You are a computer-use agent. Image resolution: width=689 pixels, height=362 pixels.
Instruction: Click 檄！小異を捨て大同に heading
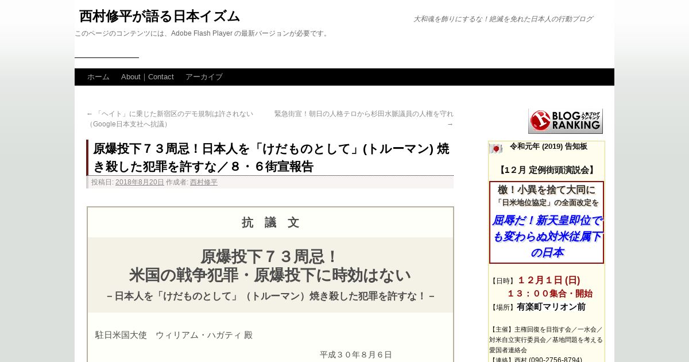[547, 190]
